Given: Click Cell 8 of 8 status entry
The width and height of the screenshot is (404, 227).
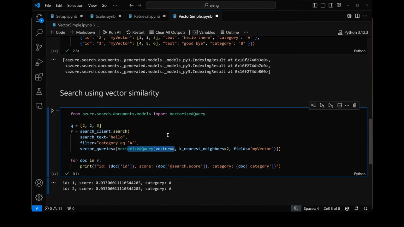Looking at the screenshot, I should coord(332,208).
